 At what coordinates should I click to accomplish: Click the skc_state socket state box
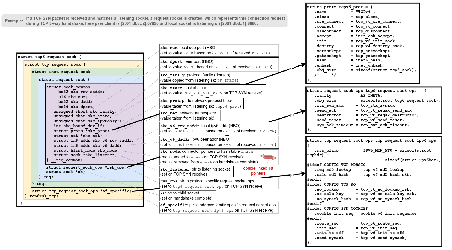213,90
